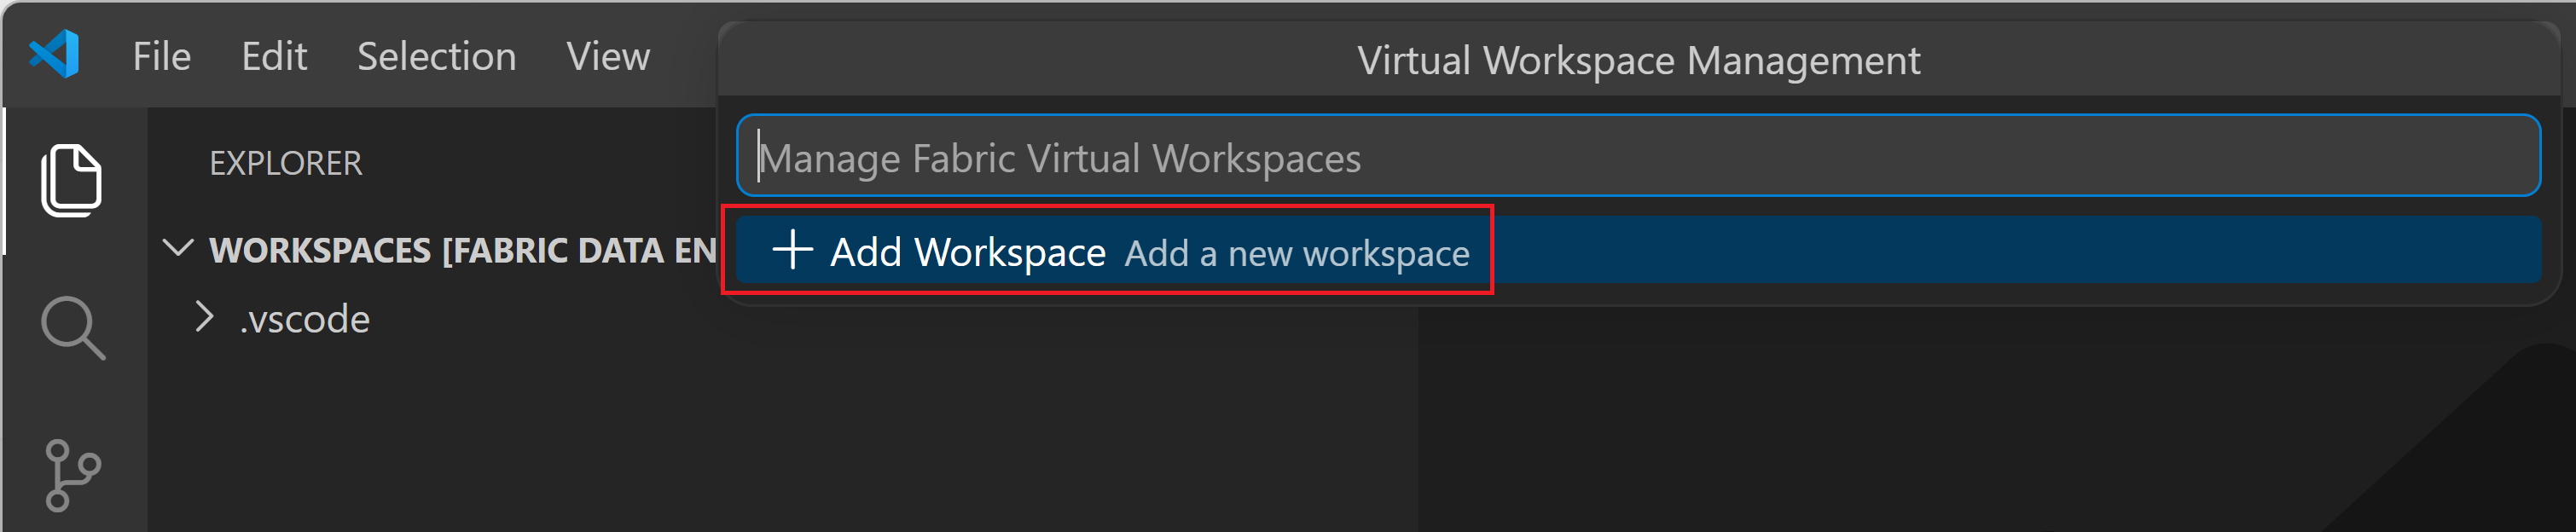
Task: Collapse the WORKSPACES section chevron
Action: [x=178, y=248]
